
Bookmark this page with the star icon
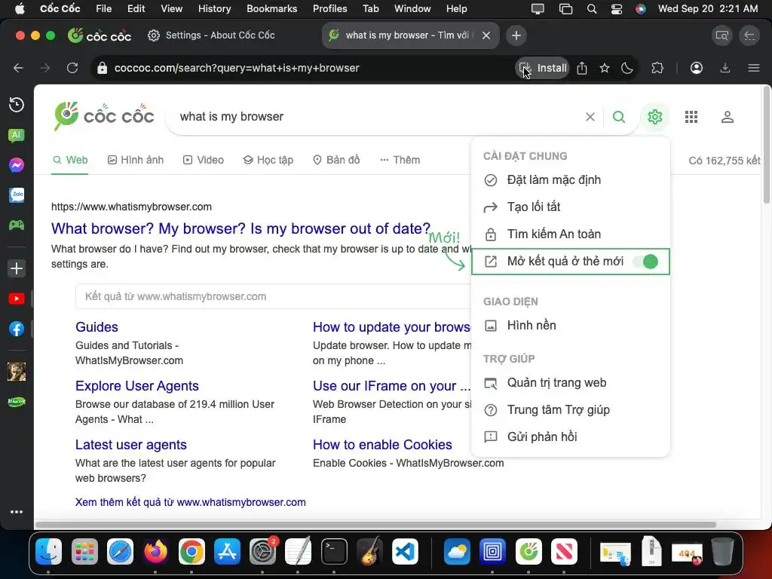605,68
